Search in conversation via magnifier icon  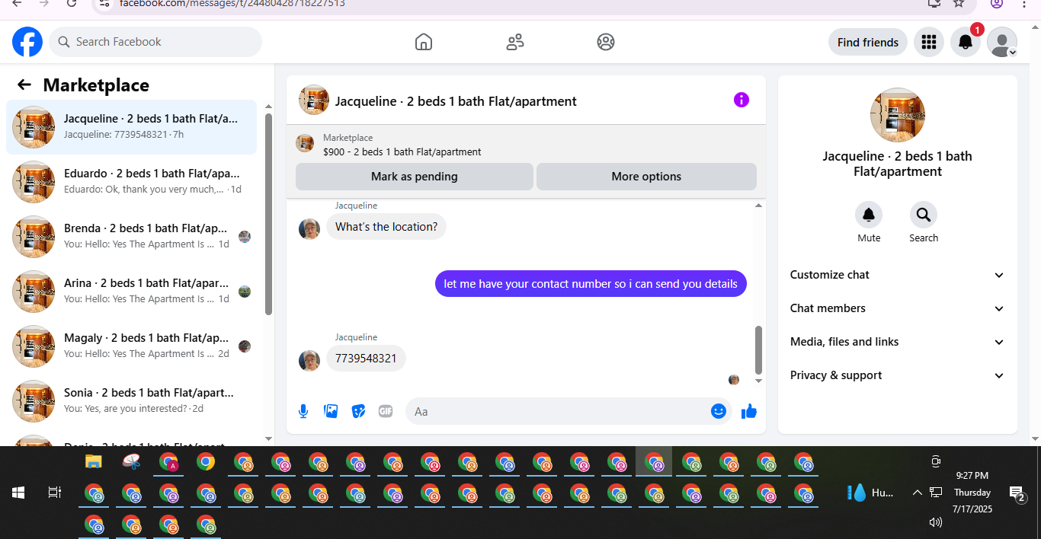(924, 215)
